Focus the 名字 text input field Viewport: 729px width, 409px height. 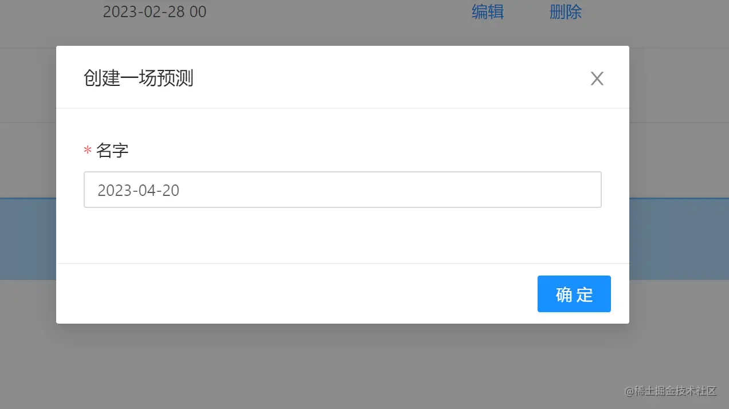point(343,190)
